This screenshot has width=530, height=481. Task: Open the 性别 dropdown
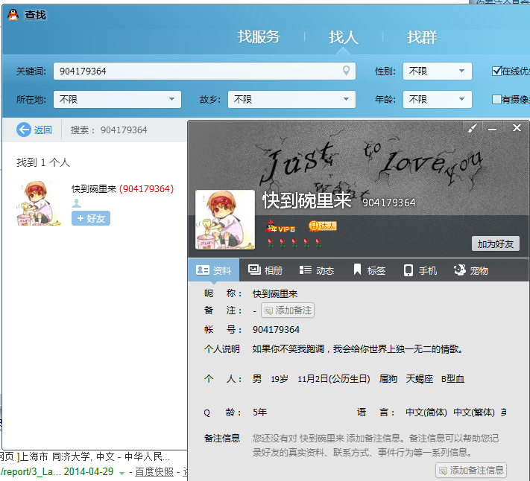438,71
